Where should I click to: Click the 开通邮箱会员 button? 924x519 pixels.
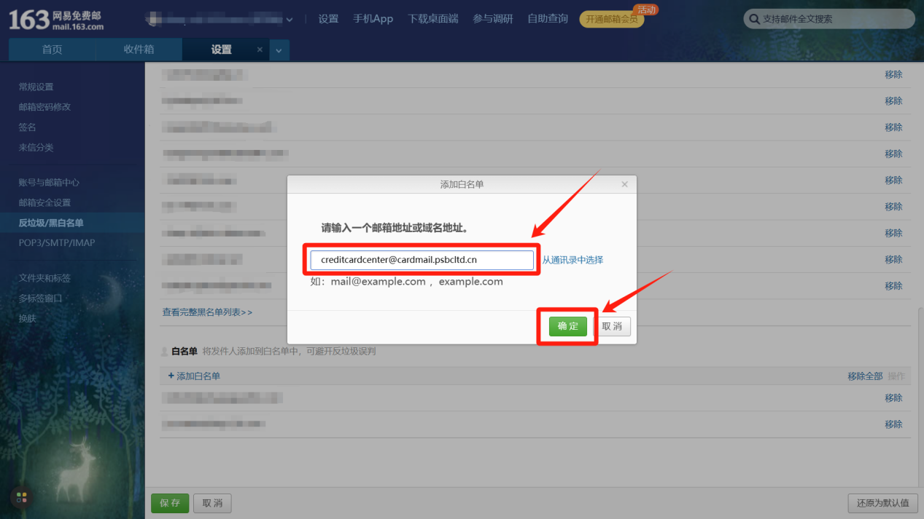(612, 20)
